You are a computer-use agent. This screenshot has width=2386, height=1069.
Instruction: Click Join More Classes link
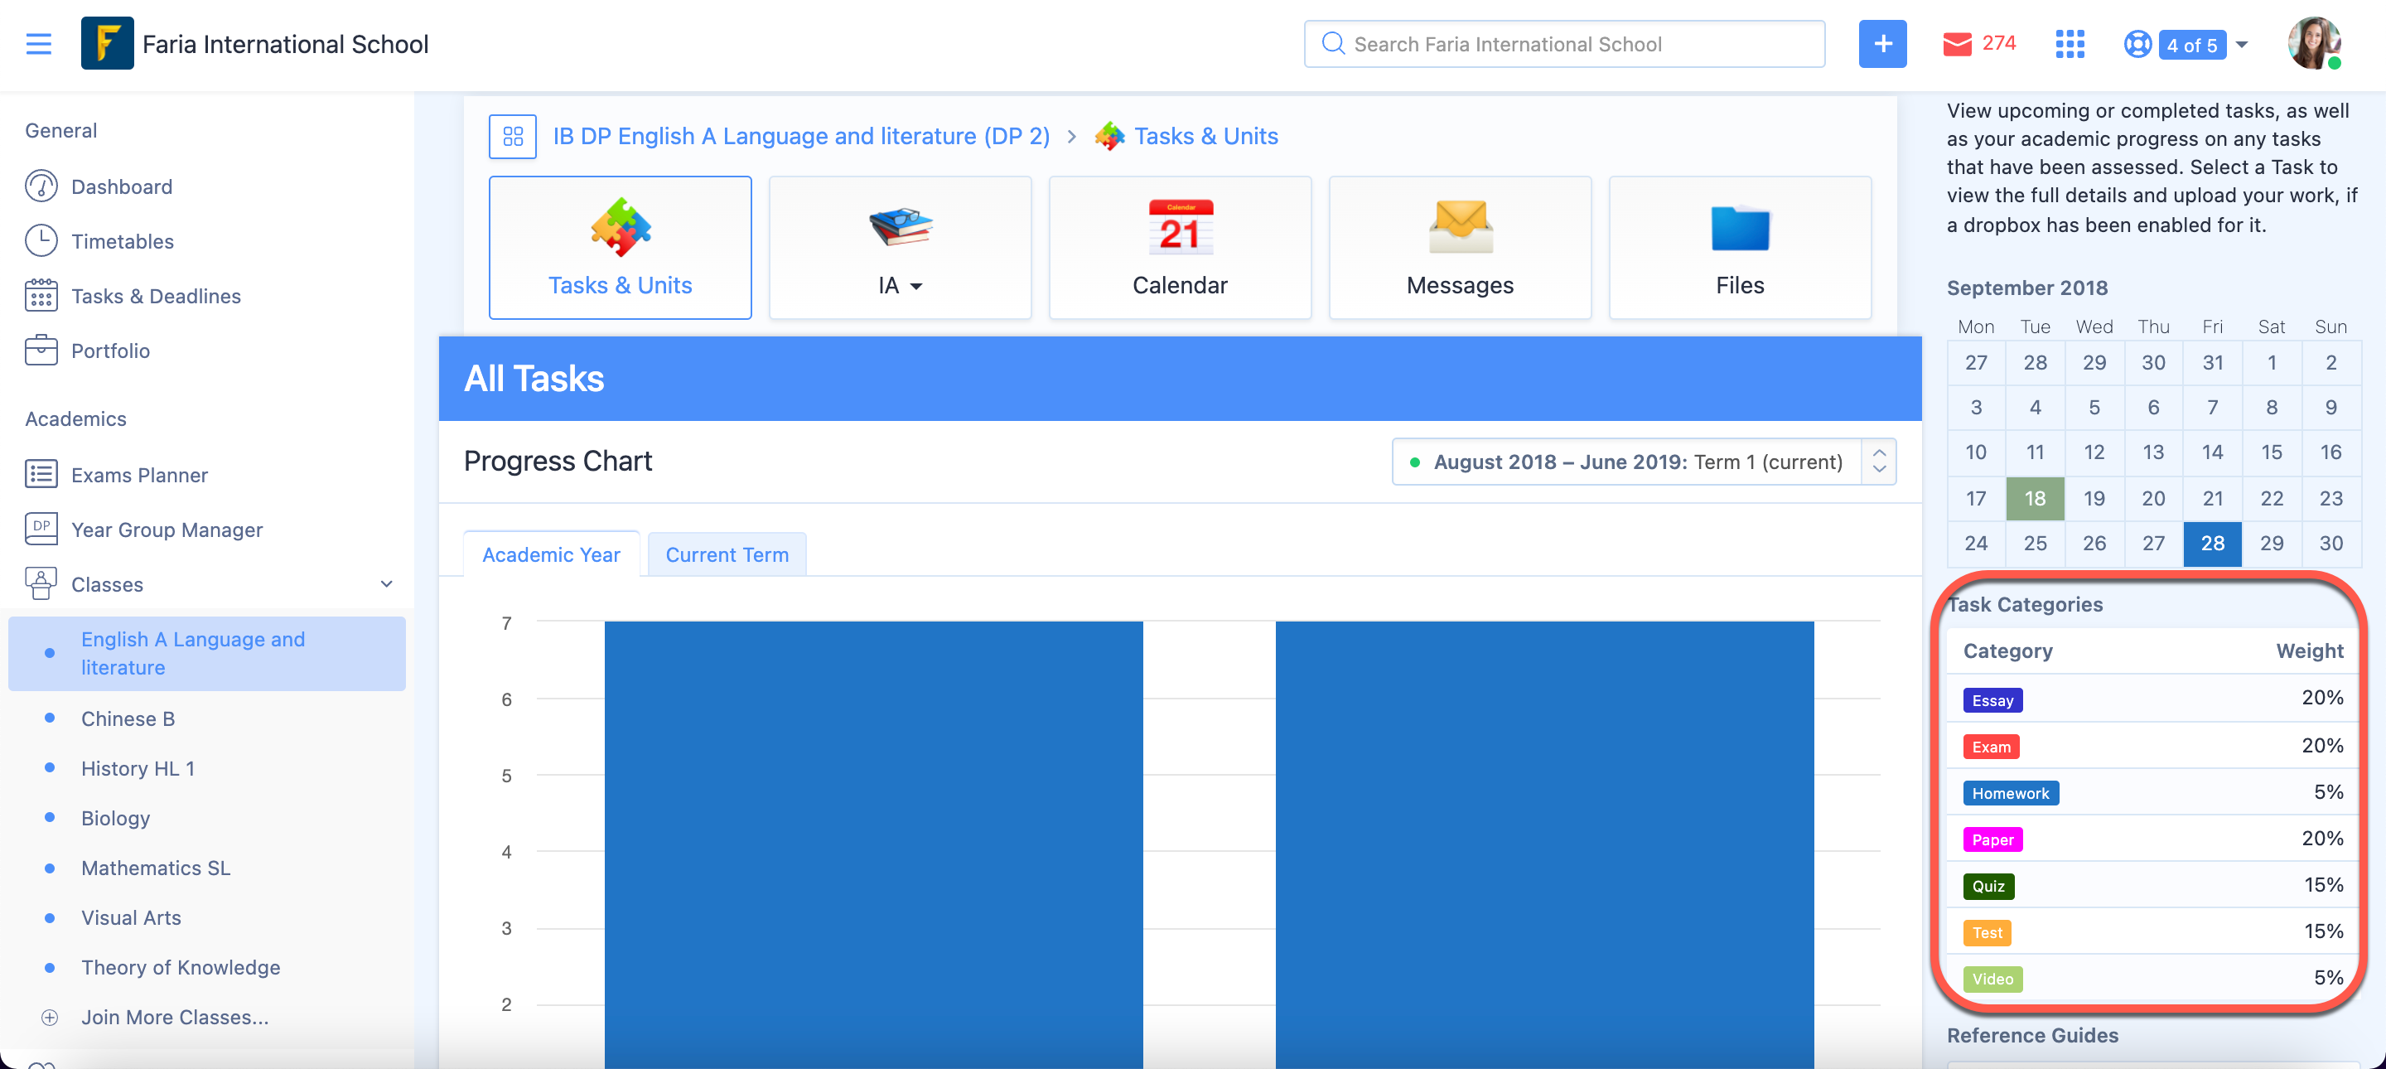pos(175,1016)
